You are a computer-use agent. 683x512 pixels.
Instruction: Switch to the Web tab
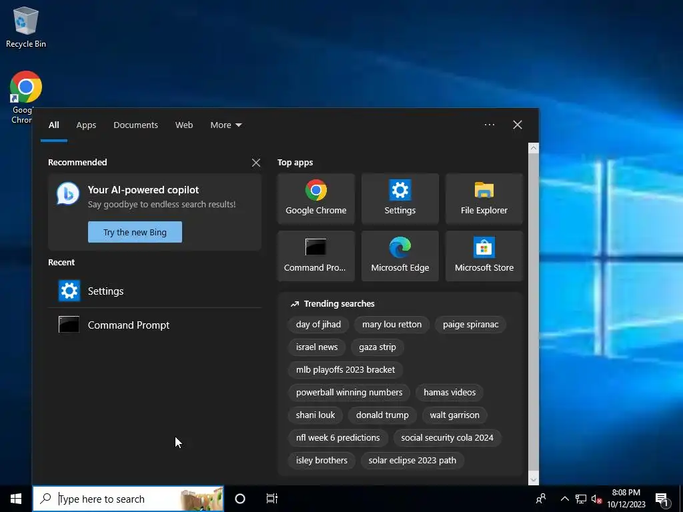(x=184, y=125)
